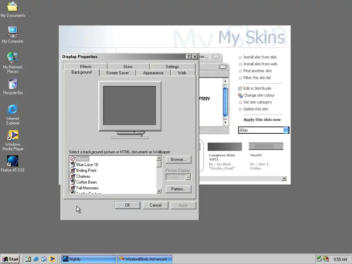Click OK in Display Properties
This screenshot has width=352, height=264.
(x=128, y=205)
